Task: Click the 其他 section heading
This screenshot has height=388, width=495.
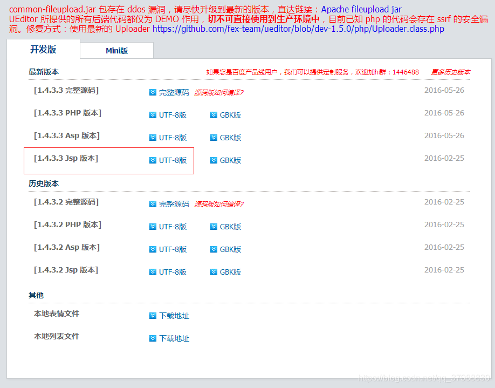Action: pyautogui.click(x=36, y=295)
